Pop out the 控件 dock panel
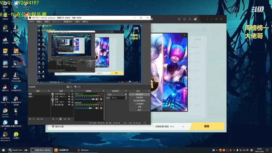This screenshot has height=153, width=272. coord(149,91)
